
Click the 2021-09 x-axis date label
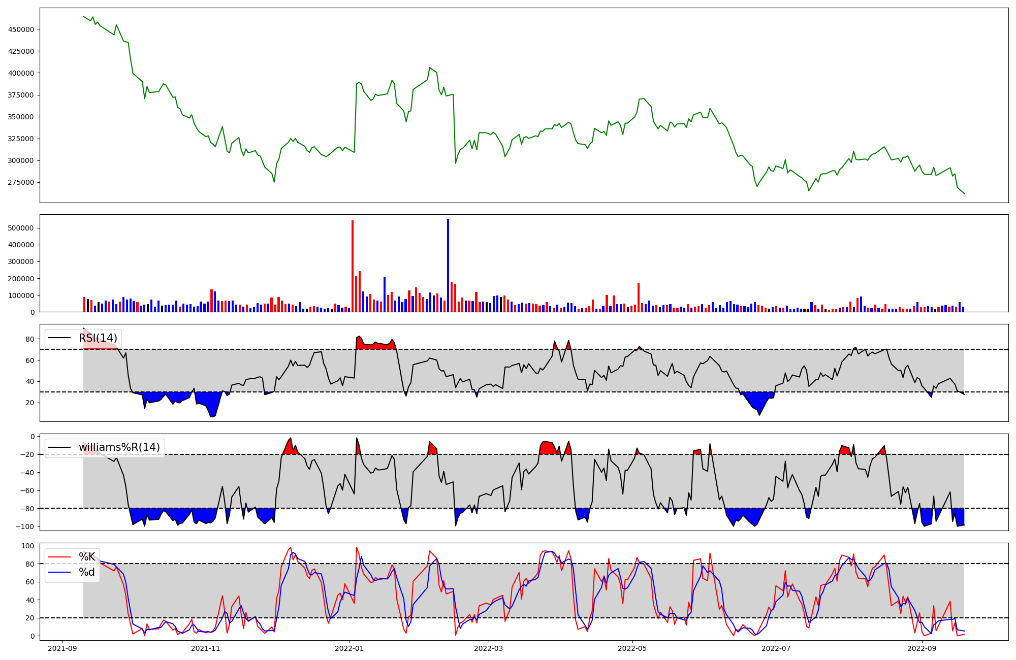pos(62,648)
